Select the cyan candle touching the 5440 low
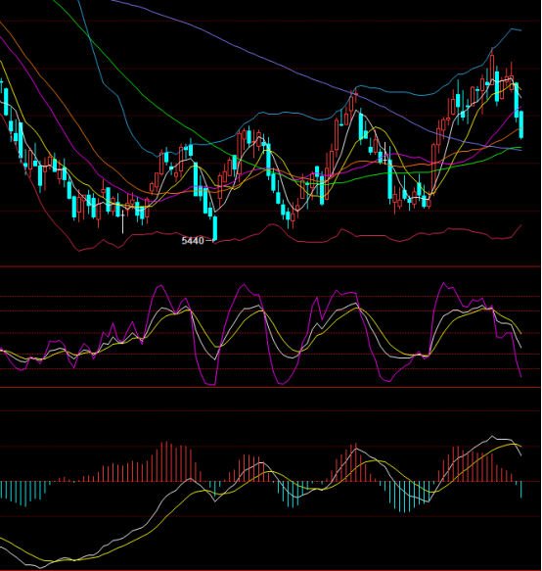Viewport: 542px width, 571px height. click(x=215, y=228)
